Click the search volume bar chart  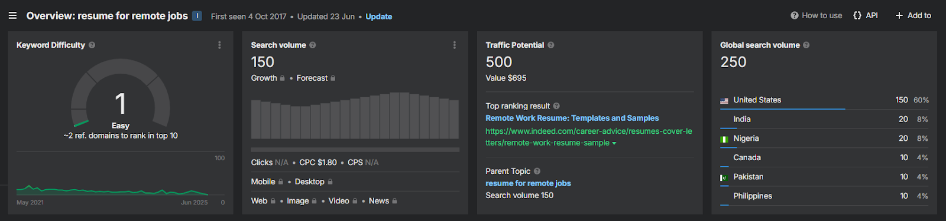[355, 116]
